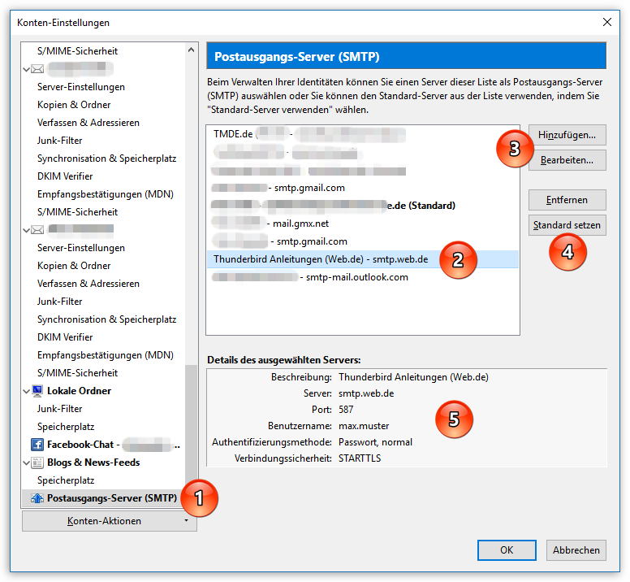Click the upper mail account envelope icon
The width and height of the screenshot is (630, 582).
tap(37, 69)
